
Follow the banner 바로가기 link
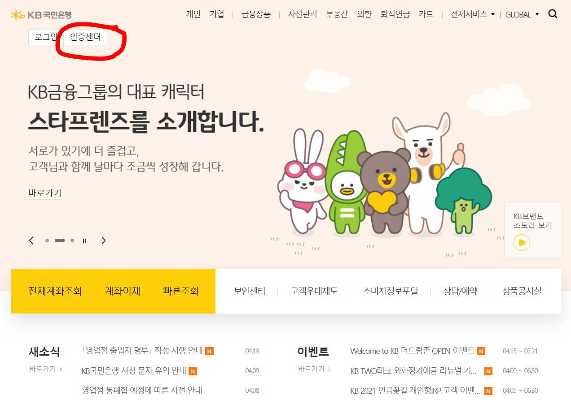45,193
